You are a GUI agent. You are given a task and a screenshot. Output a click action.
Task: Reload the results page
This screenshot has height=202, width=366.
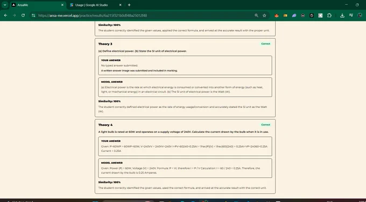click(23, 16)
